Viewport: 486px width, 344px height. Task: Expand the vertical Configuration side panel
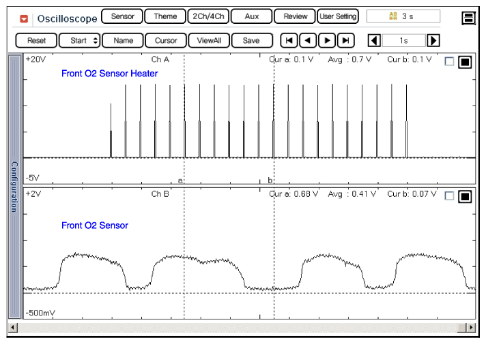click(14, 186)
